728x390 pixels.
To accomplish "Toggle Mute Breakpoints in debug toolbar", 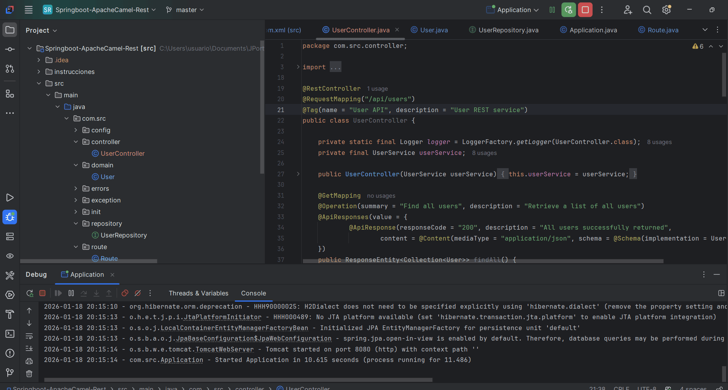I will tap(138, 293).
